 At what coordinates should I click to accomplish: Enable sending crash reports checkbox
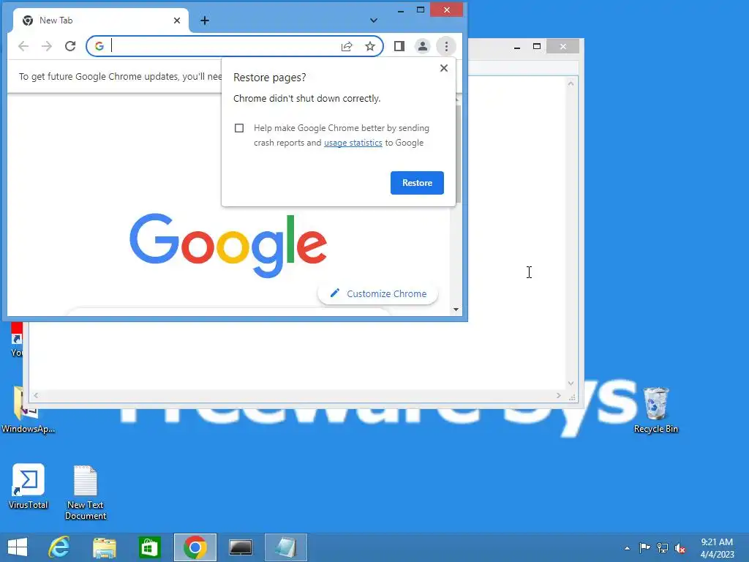pos(239,128)
